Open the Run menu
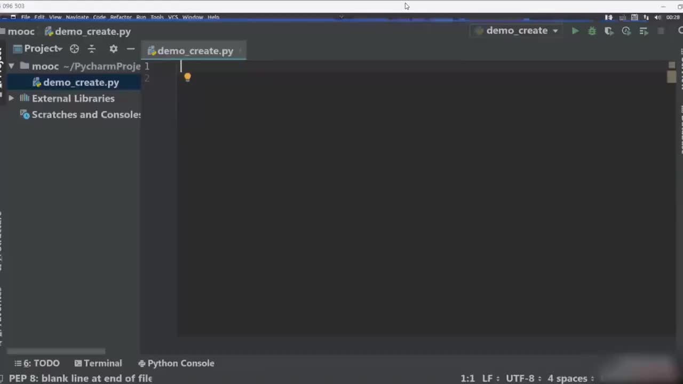 [x=141, y=17]
